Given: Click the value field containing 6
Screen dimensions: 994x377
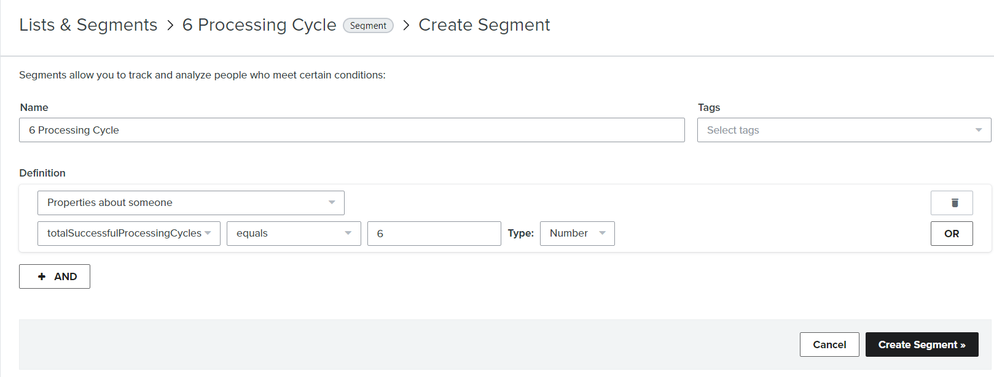Looking at the screenshot, I should pyautogui.click(x=434, y=234).
